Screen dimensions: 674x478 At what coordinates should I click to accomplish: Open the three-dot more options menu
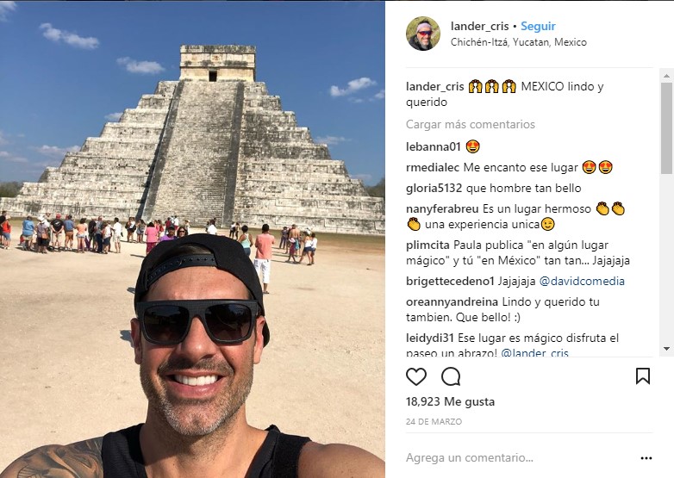click(x=646, y=458)
